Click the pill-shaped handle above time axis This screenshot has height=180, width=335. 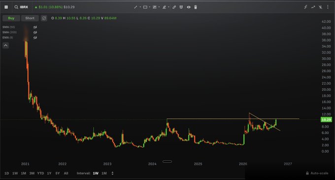167,161
